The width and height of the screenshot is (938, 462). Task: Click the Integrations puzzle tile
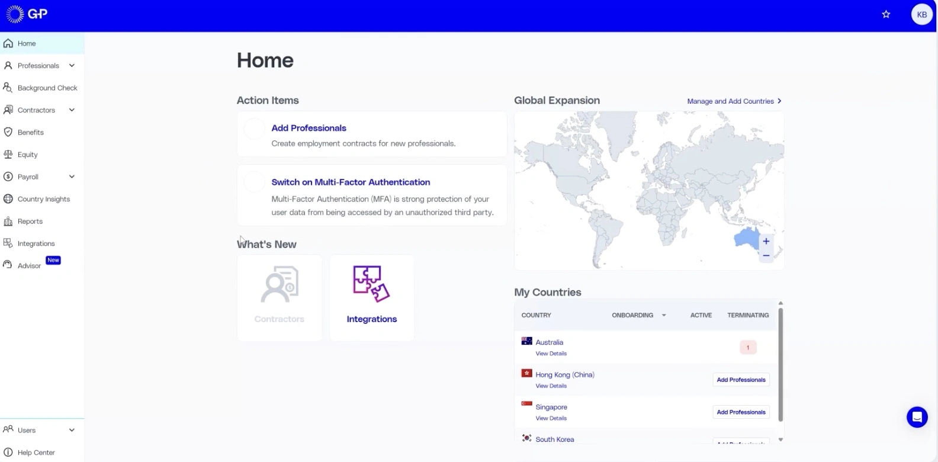point(371,297)
